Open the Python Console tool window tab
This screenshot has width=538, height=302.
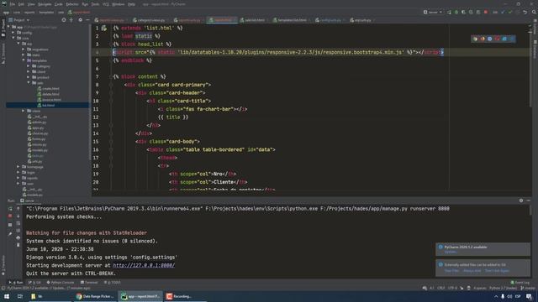click(x=61, y=283)
